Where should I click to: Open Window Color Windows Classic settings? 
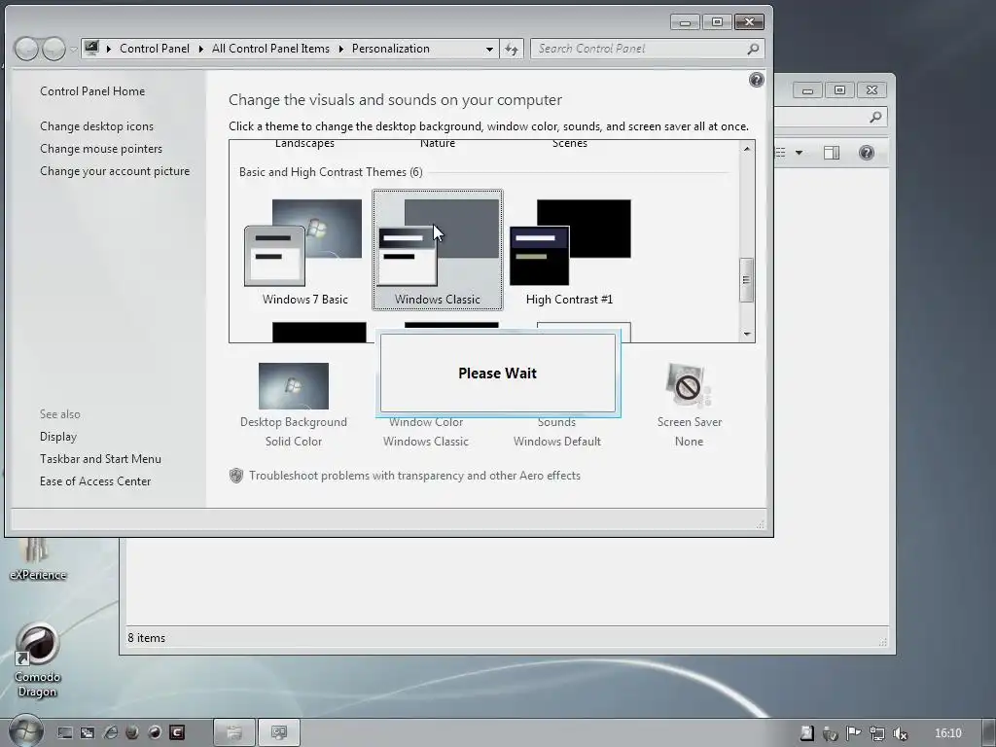pyautogui.click(x=426, y=432)
